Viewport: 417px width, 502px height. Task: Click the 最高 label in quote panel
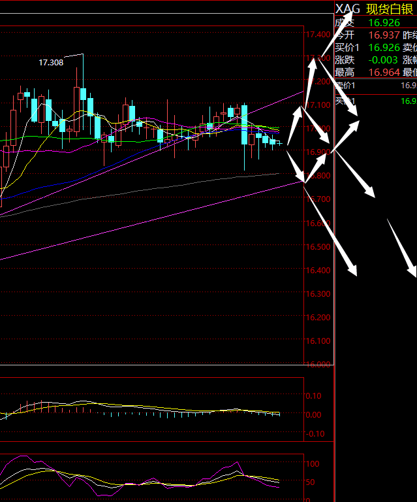[x=345, y=73]
